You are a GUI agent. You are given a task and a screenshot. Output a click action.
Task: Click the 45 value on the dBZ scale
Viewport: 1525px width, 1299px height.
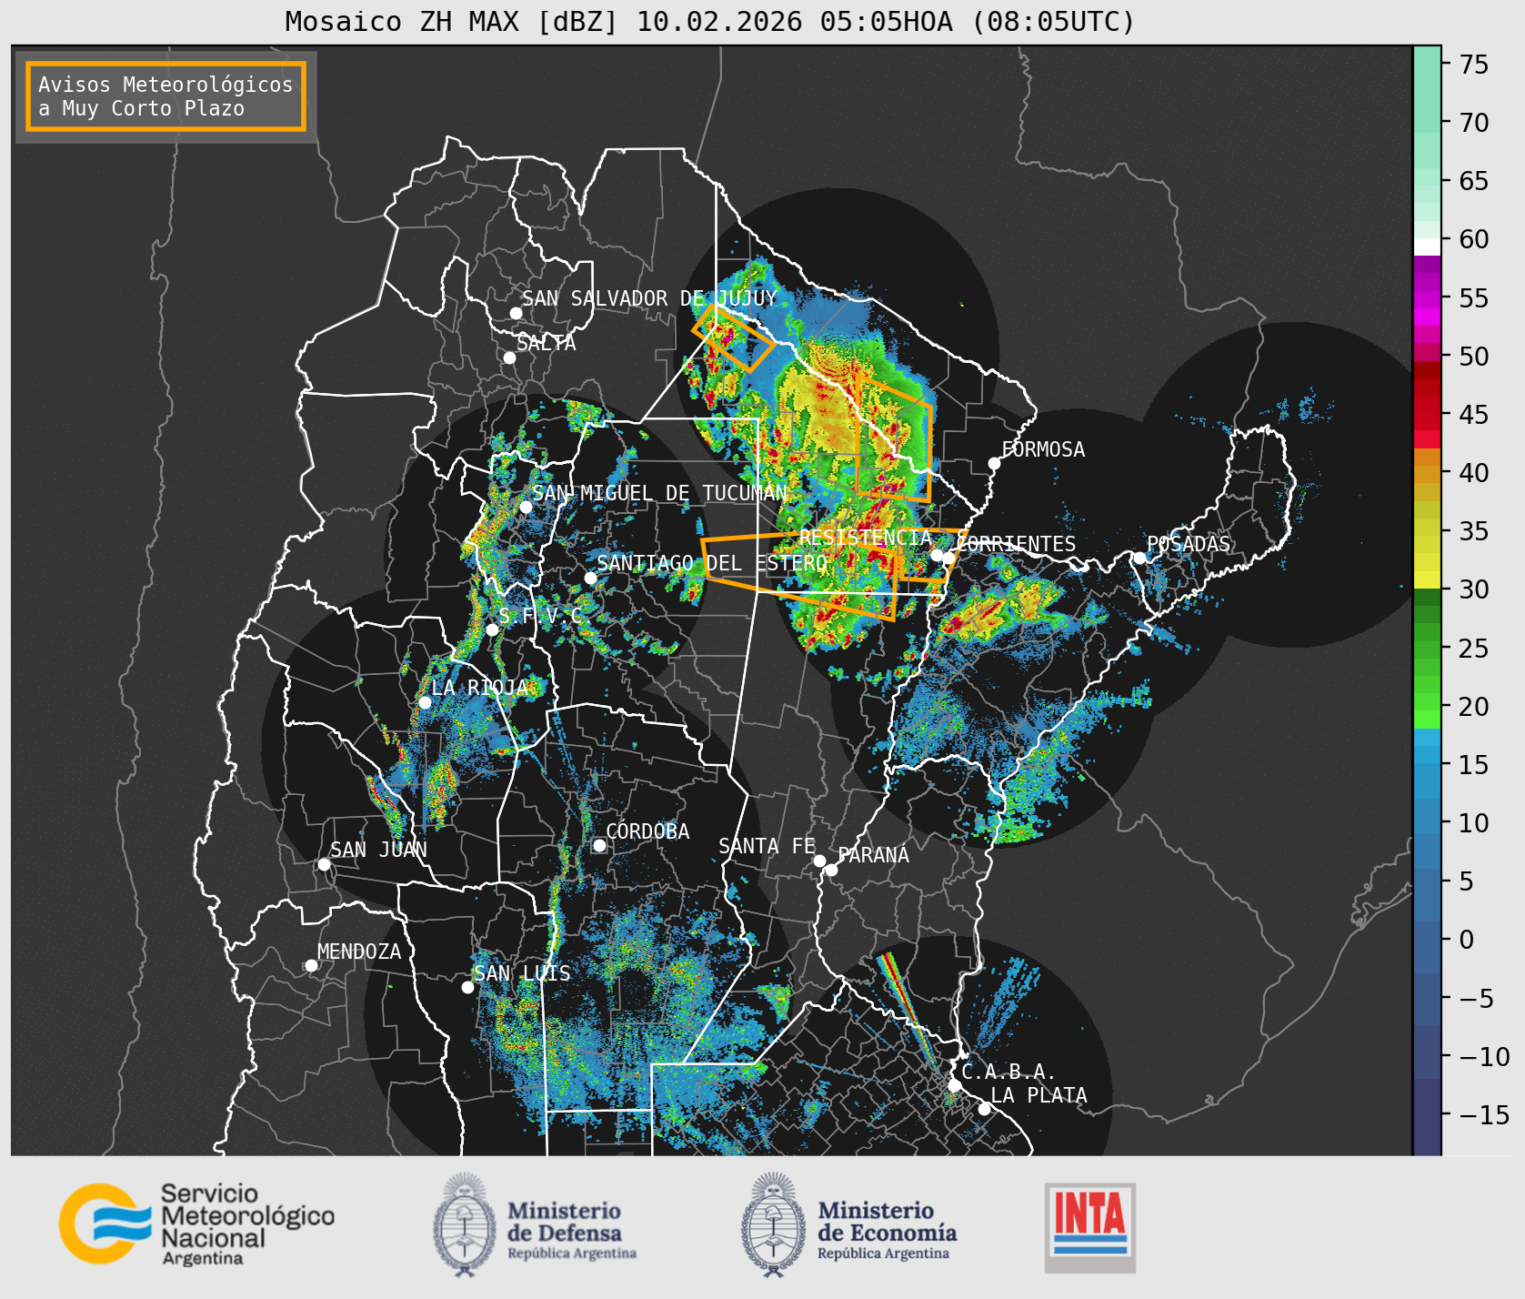(x=1474, y=415)
